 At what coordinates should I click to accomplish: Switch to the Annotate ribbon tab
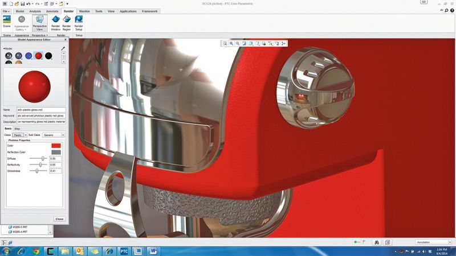[x=52, y=11]
